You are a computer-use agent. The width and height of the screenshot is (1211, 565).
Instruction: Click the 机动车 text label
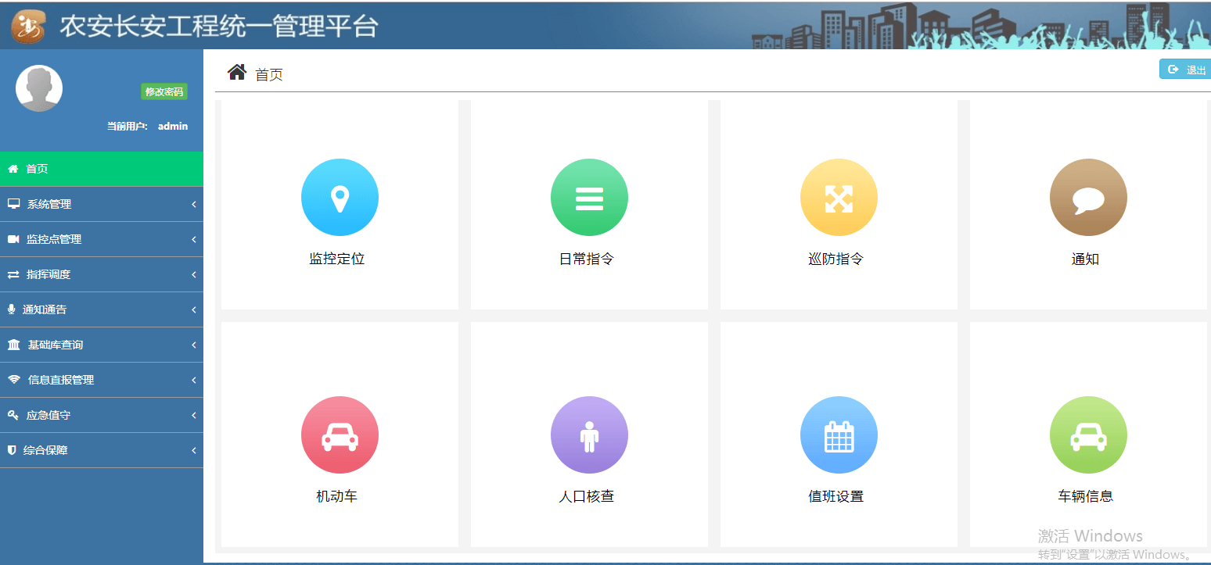(337, 496)
